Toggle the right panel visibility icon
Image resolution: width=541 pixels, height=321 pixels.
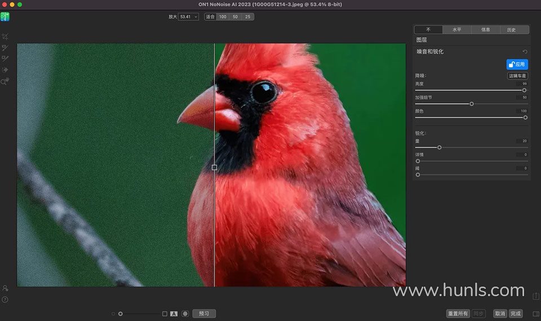tap(535, 314)
